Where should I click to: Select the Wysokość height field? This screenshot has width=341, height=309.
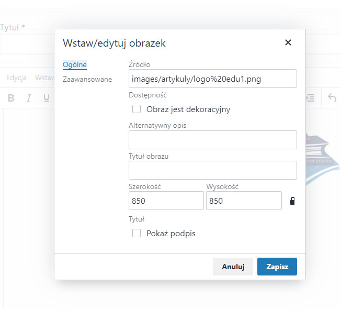[x=244, y=201]
